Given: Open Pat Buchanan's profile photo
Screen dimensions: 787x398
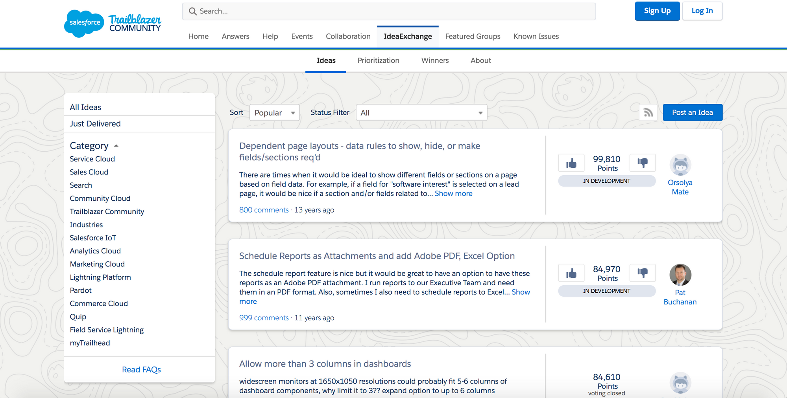Looking at the screenshot, I should point(680,275).
